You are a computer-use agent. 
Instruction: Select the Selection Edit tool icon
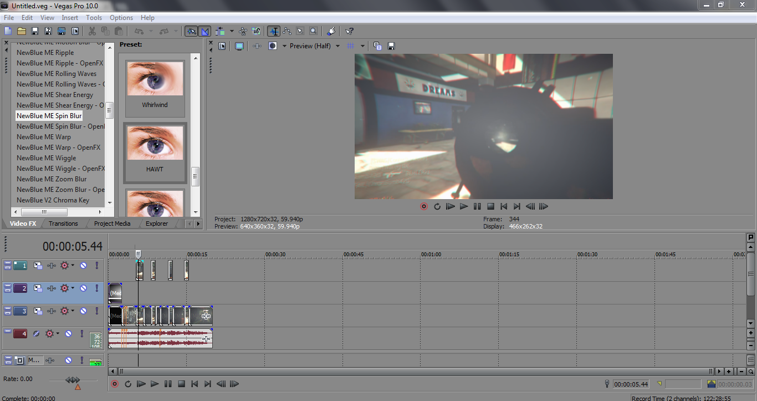coord(300,31)
